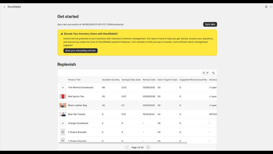Viewport: 273px width, 154px height.
Task: Click the Sync data button
Action: pos(210,24)
